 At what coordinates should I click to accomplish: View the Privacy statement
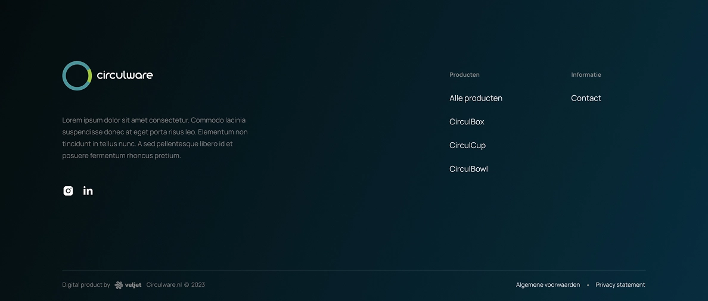pos(620,285)
